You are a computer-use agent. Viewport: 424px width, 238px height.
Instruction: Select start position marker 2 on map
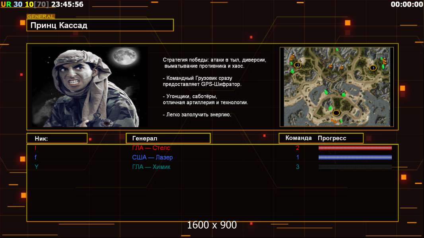(298, 65)
